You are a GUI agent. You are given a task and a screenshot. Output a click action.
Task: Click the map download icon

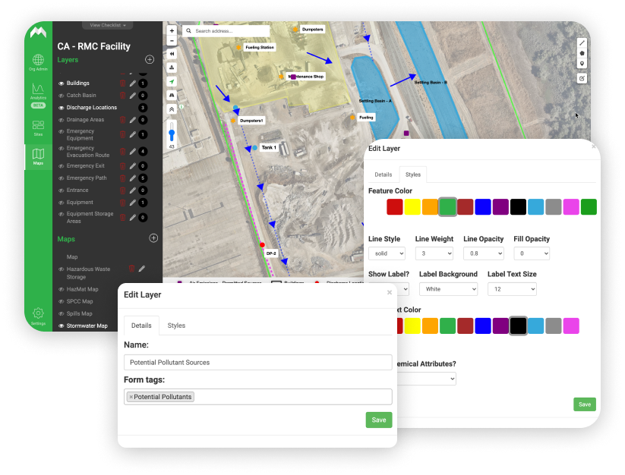pos(172,68)
